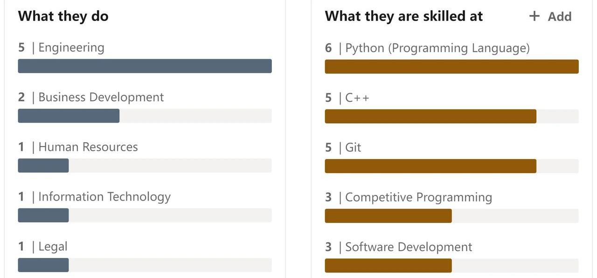Click the Python skill bar

(451, 67)
